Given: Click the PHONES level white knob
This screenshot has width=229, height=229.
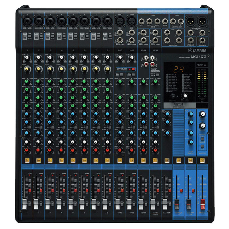Looking at the screenshot, I should (202, 126).
